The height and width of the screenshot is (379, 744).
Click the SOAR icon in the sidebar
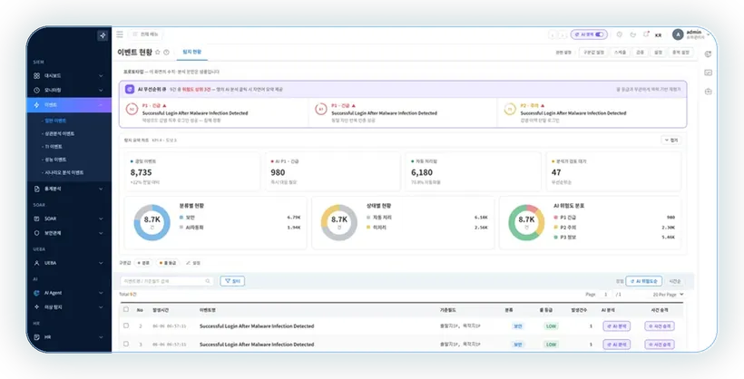36,219
